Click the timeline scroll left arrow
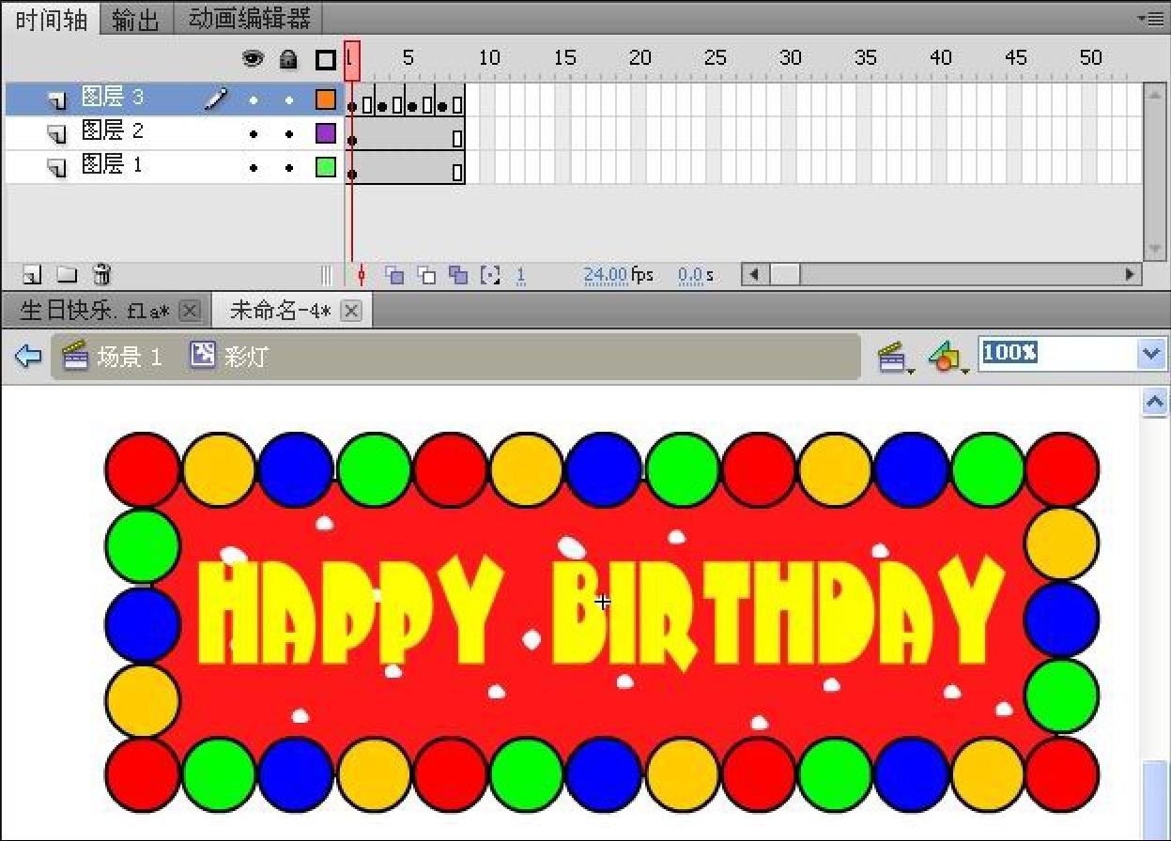The height and width of the screenshot is (841, 1171). (x=752, y=275)
